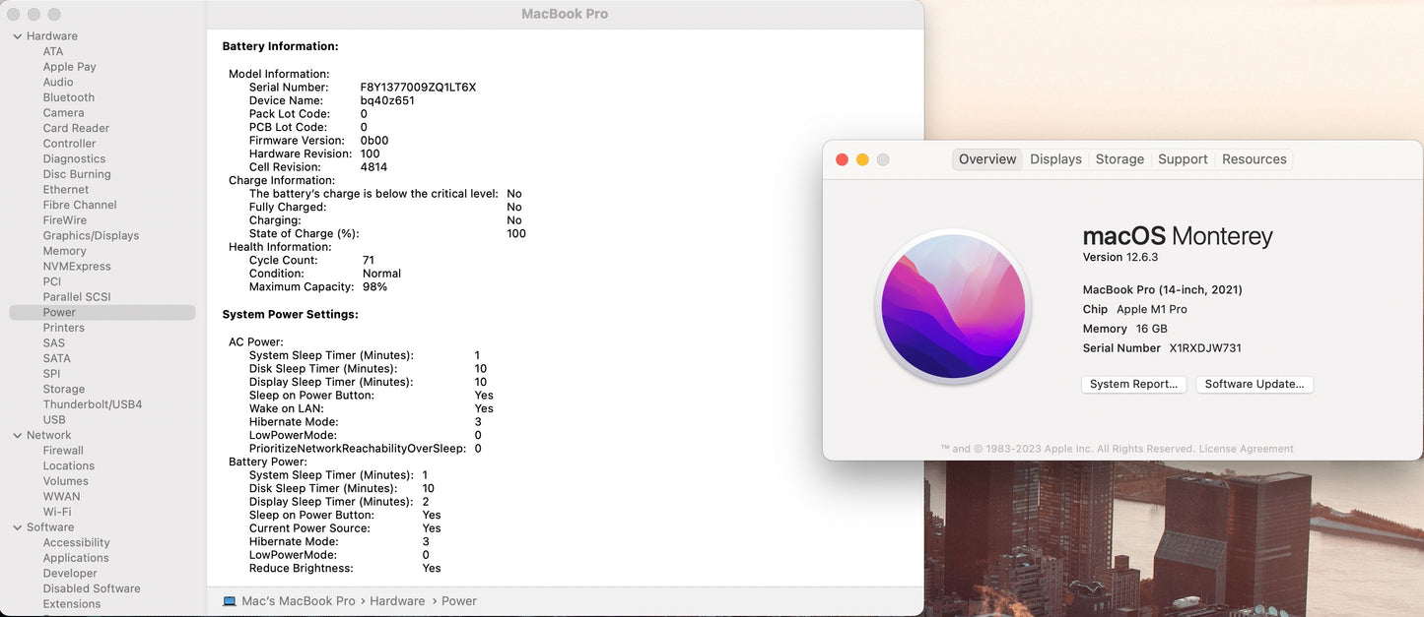Click Hardware in the bottom path bar
1424x617 pixels.
(397, 601)
